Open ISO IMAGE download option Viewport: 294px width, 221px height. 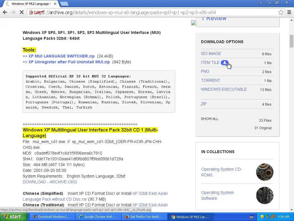coord(211,54)
